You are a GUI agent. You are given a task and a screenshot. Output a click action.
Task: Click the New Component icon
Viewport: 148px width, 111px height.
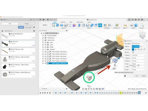[105, 25]
